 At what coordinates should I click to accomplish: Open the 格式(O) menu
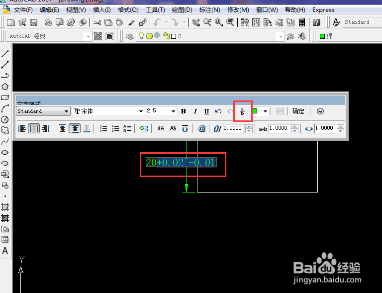128,10
